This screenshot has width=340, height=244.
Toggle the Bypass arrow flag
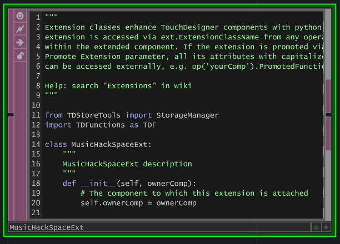pos(21,42)
